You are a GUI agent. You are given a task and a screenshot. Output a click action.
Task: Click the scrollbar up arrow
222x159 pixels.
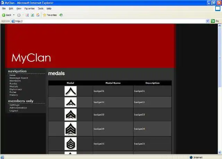(220, 26)
